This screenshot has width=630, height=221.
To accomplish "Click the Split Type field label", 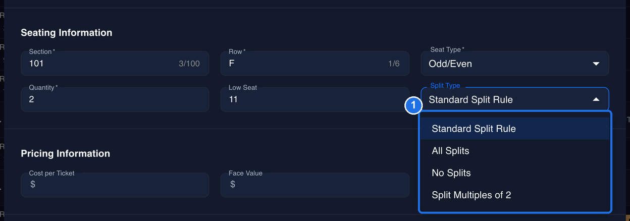I will point(445,86).
